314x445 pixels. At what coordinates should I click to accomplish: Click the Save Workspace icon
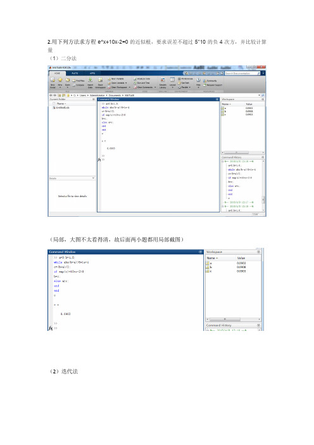100,80
